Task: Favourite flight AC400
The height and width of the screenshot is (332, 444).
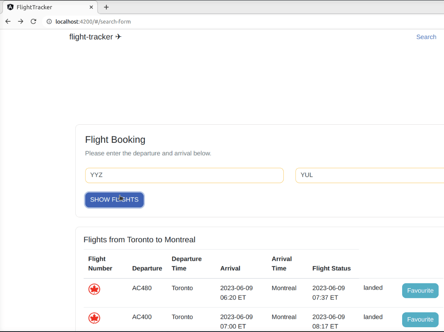Action: coord(420,320)
